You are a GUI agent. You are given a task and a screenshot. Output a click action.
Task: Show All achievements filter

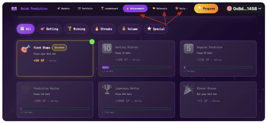26,29
